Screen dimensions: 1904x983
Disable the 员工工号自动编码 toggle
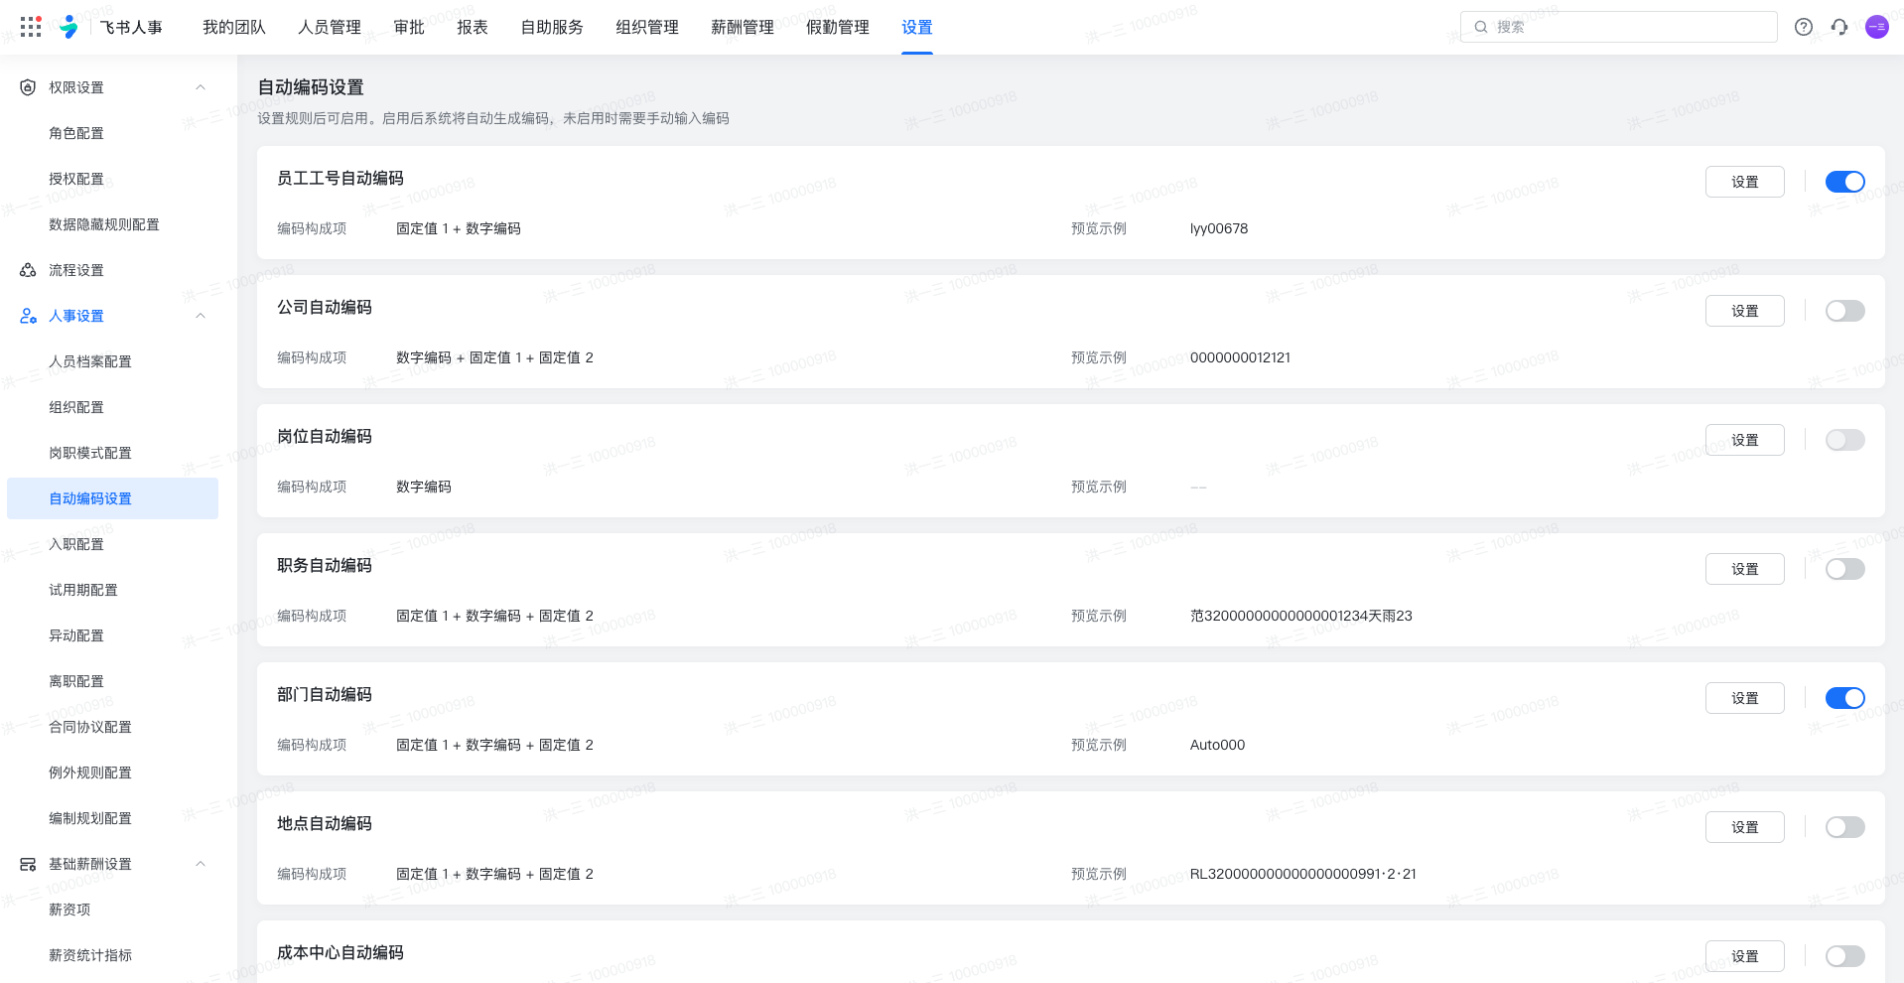tap(1844, 182)
